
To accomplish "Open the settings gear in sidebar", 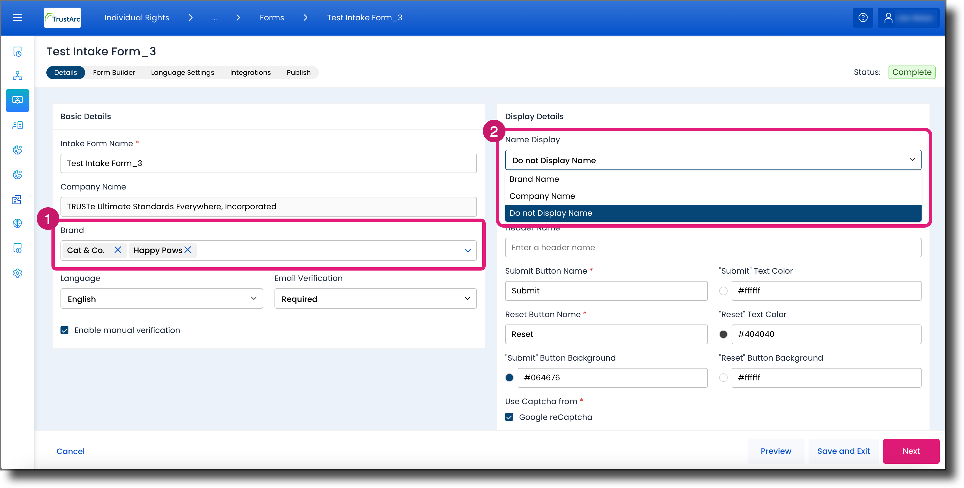I will pyautogui.click(x=17, y=273).
